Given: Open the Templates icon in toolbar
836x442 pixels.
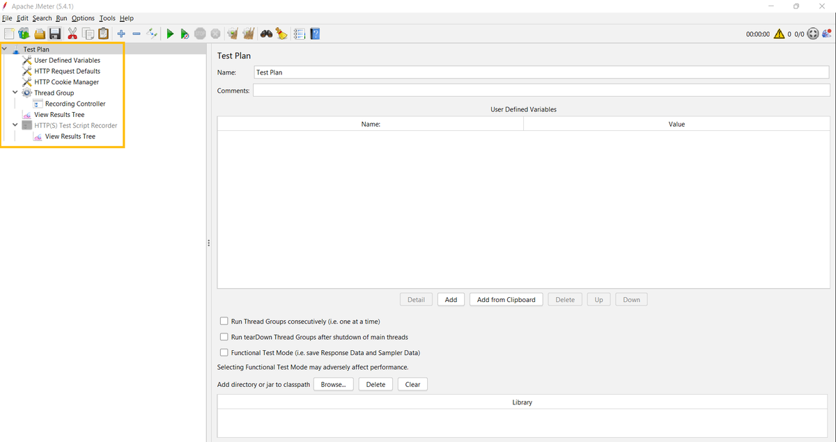Looking at the screenshot, I should (24, 33).
